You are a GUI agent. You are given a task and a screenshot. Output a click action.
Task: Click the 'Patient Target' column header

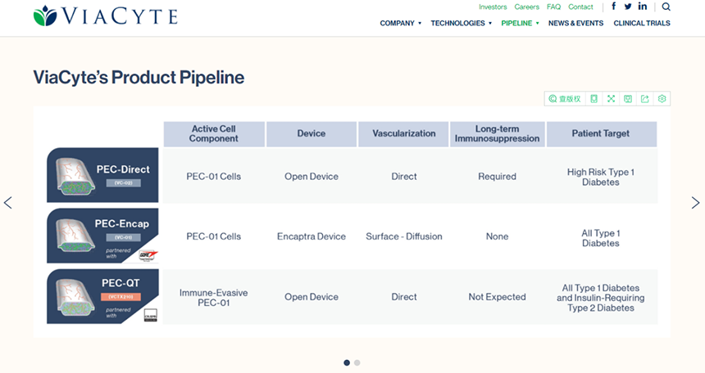pyautogui.click(x=601, y=134)
